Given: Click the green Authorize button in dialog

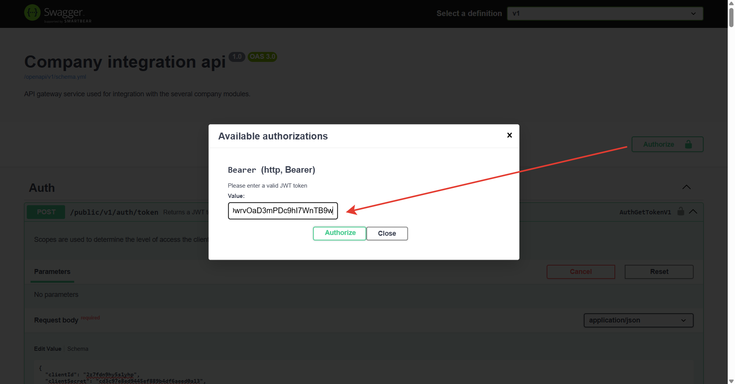Looking at the screenshot, I should pos(340,233).
